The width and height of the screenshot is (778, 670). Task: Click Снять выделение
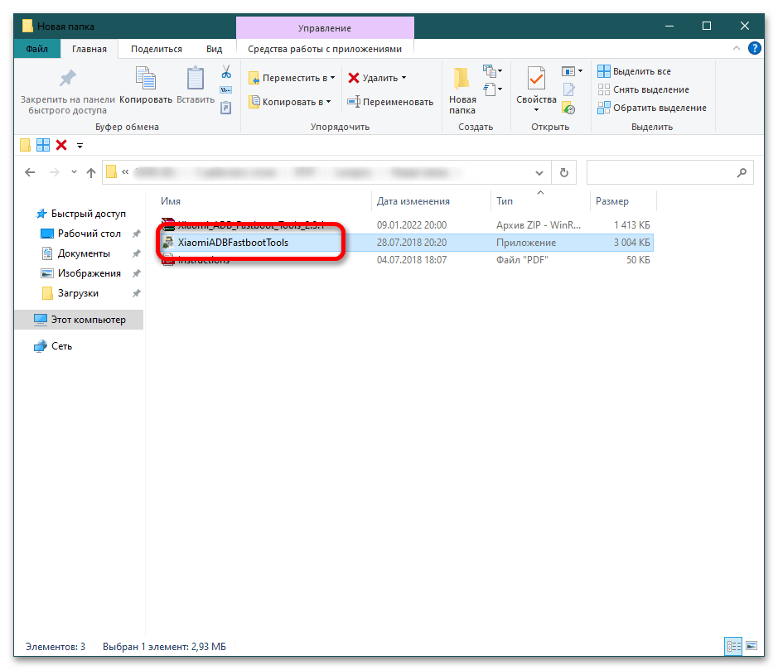(x=643, y=89)
